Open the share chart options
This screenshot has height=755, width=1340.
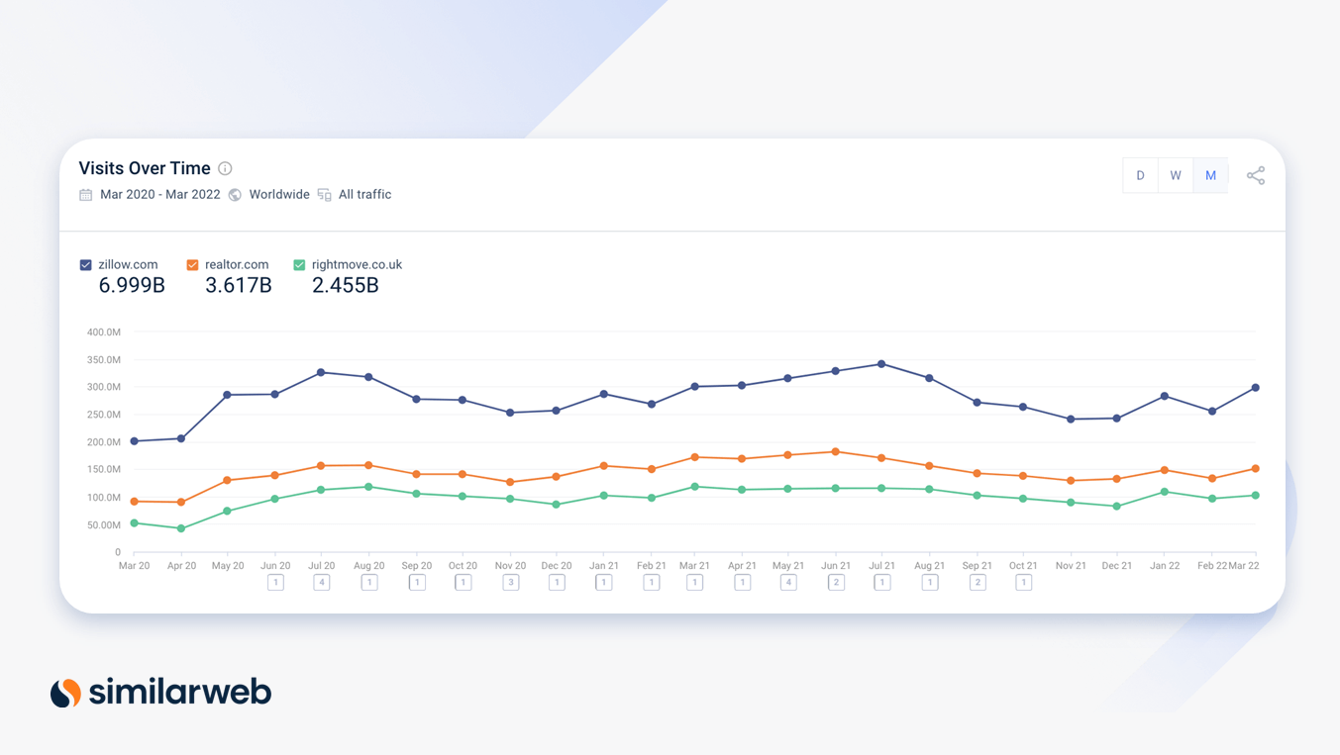tap(1256, 174)
